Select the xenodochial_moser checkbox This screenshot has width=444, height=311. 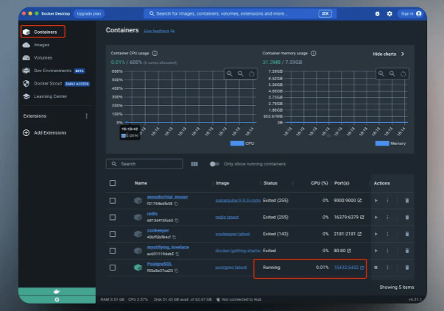point(113,201)
